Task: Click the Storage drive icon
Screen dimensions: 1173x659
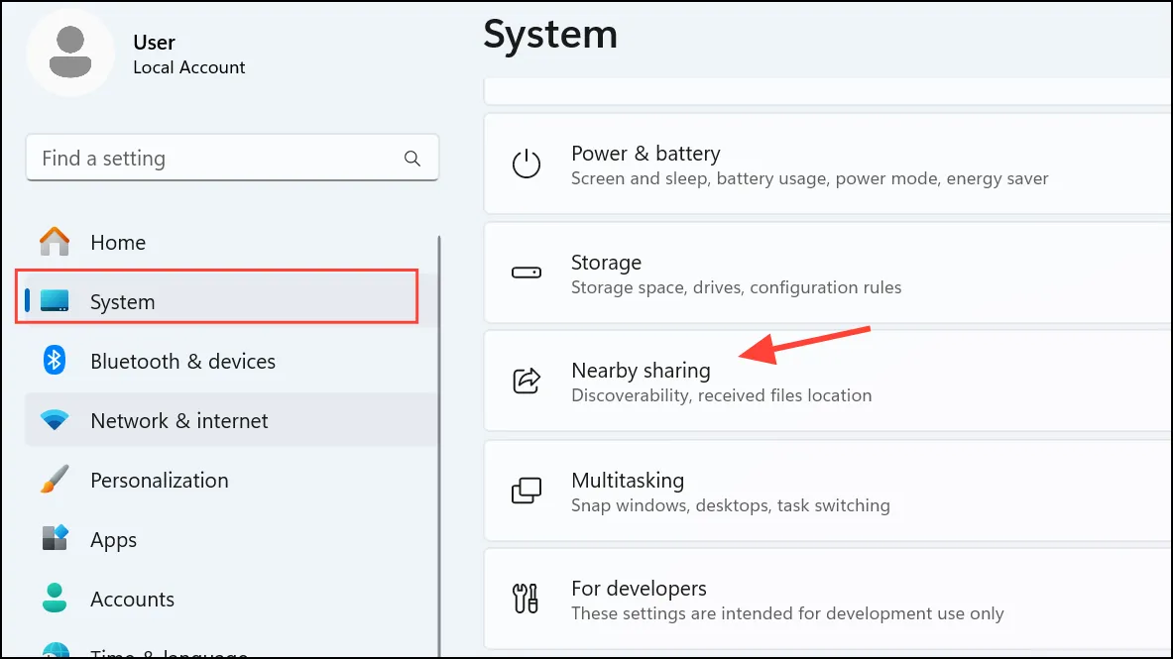Action: pos(526,274)
